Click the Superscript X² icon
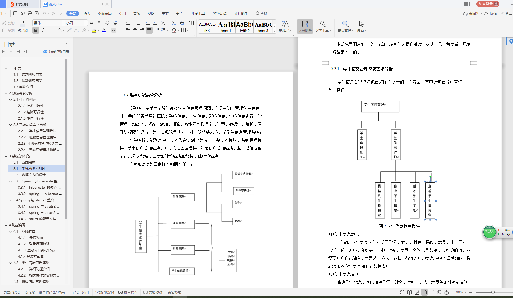The height and width of the screenshot is (298, 513). click(x=69, y=30)
